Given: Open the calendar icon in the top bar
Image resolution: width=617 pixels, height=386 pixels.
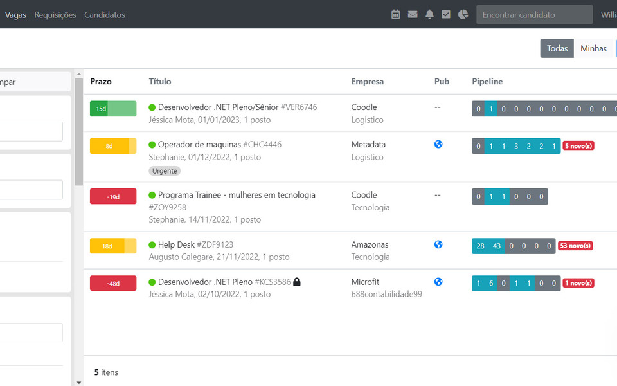Looking at the screenshot, I should (x=395, y=14).
